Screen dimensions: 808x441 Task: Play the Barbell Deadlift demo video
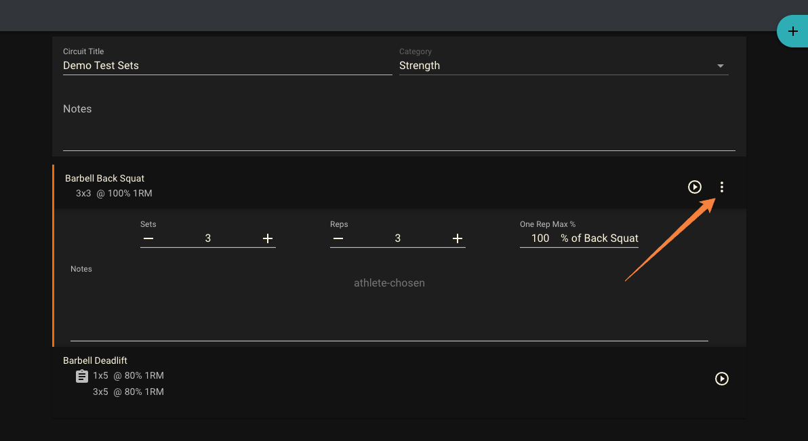[x=721, y=379]
